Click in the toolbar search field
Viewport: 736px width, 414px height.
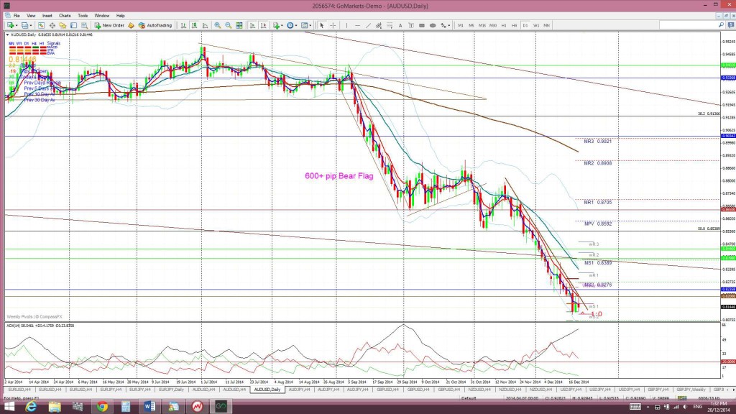click(x=688, y=25)
